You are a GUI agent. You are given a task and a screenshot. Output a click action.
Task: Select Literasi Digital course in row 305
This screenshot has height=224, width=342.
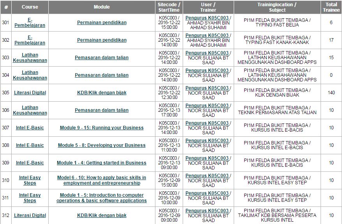pos(30,93)
